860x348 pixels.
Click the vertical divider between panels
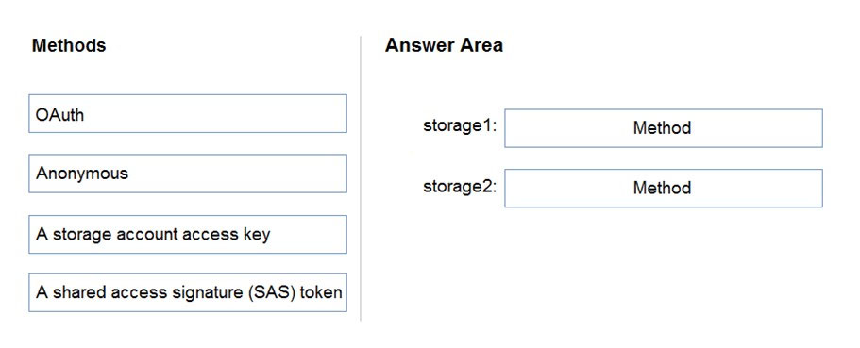[x=361, y=178]
